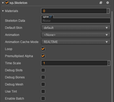Image resolution: width=114 pixels, height=102 pixels.
Task: Click the Animation property label
Action: (12, 35)
